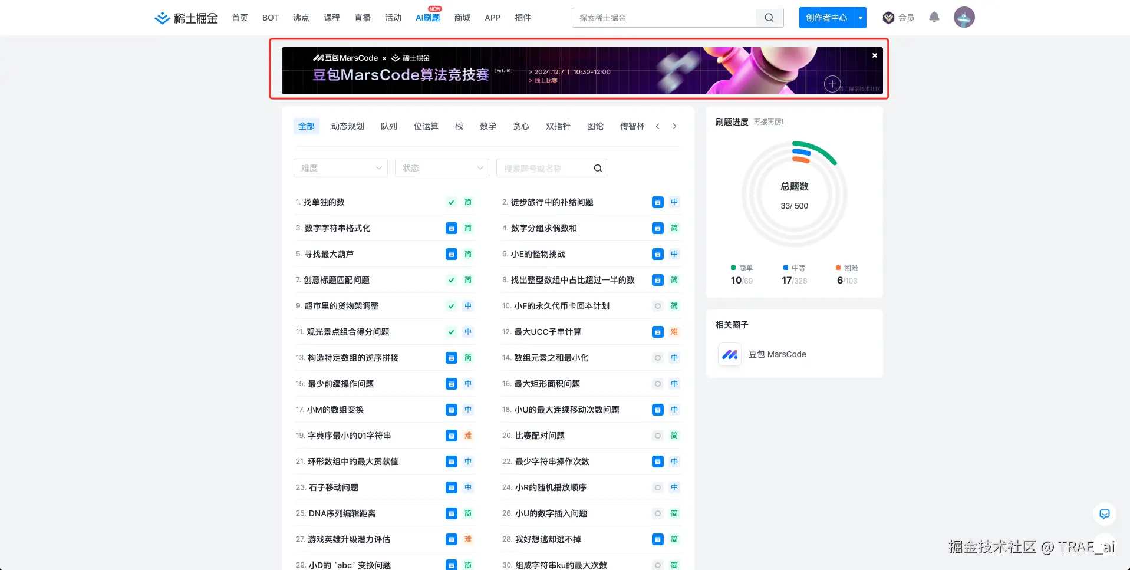Image resolution: width=1130 pixels, height=570 pixels.
Task: Open 沸点 in the top navigation
Action: [x=301, y=18]
